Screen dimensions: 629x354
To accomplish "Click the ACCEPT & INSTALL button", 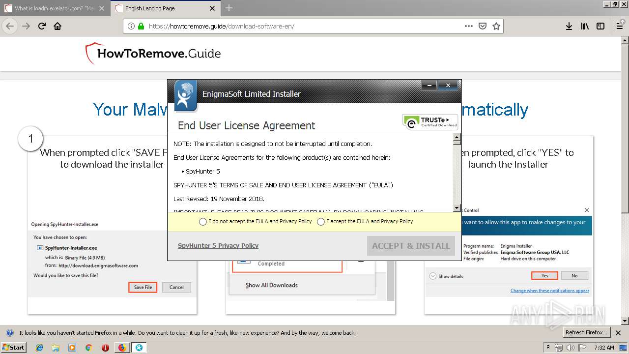I will point(411,246).
